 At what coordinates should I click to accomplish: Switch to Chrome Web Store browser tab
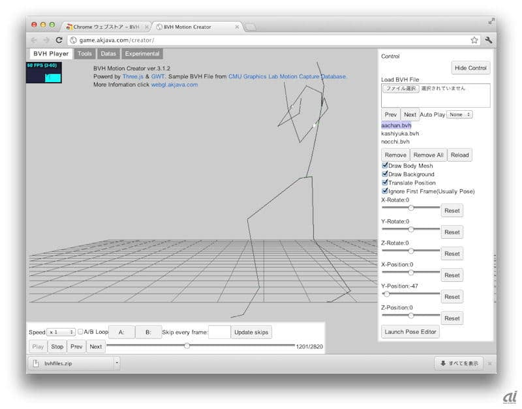[106, 27]
